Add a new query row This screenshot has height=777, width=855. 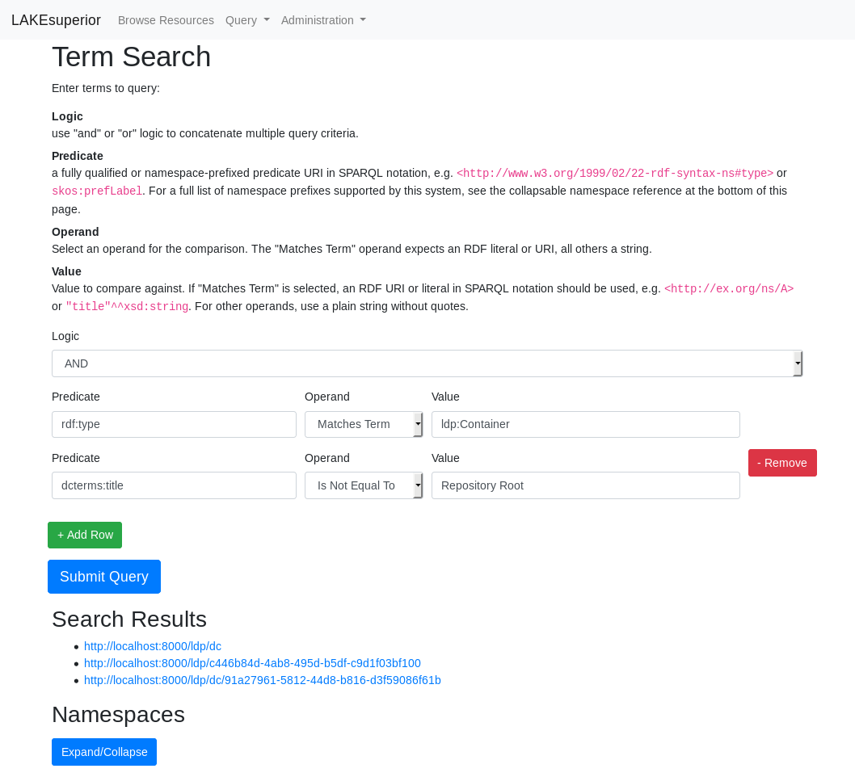tap(85, 535)
